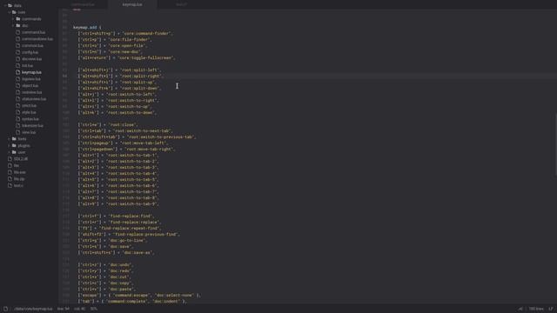The image size is (557, 313).
Task: Click the editor's vertical scrollbar thumb
Action: point(555,143)
